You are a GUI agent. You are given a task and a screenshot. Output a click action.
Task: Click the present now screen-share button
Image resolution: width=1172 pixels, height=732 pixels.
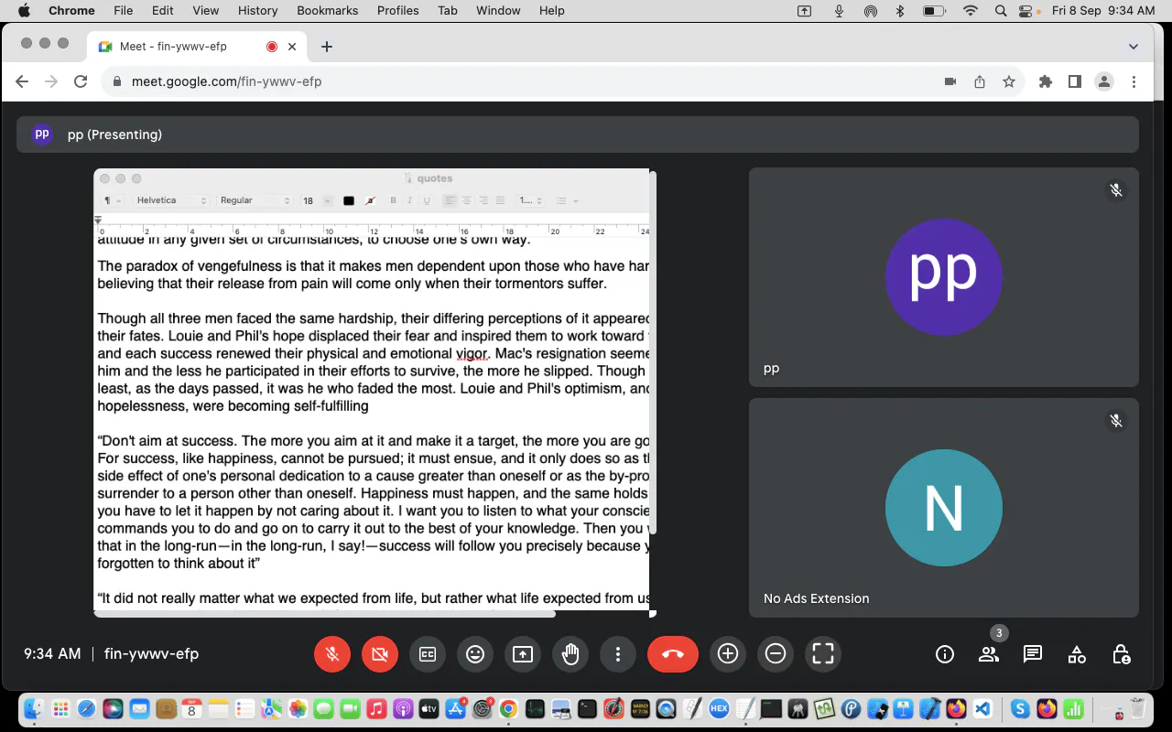point(523,654)
